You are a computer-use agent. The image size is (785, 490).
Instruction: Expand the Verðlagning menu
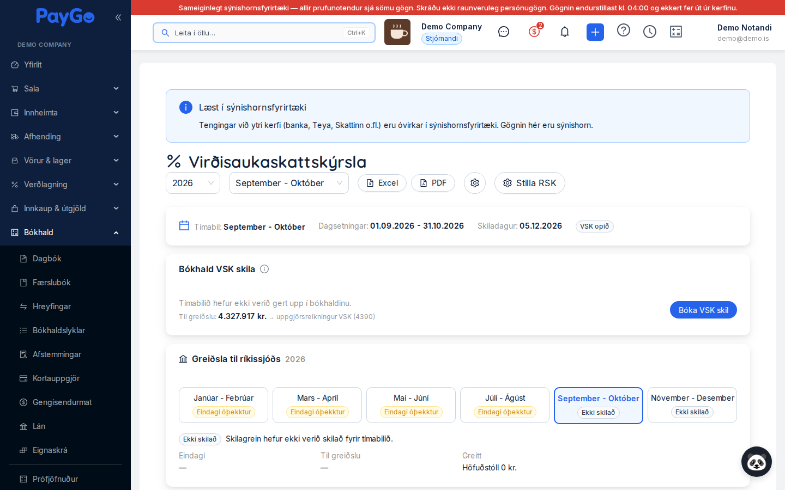(x=65, y=185)
